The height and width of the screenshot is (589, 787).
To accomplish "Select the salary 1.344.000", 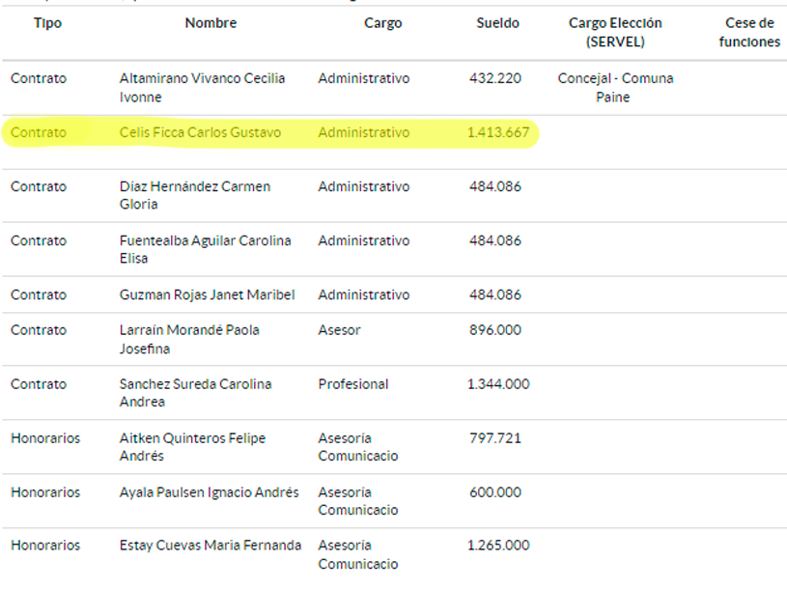I will 498,384.
